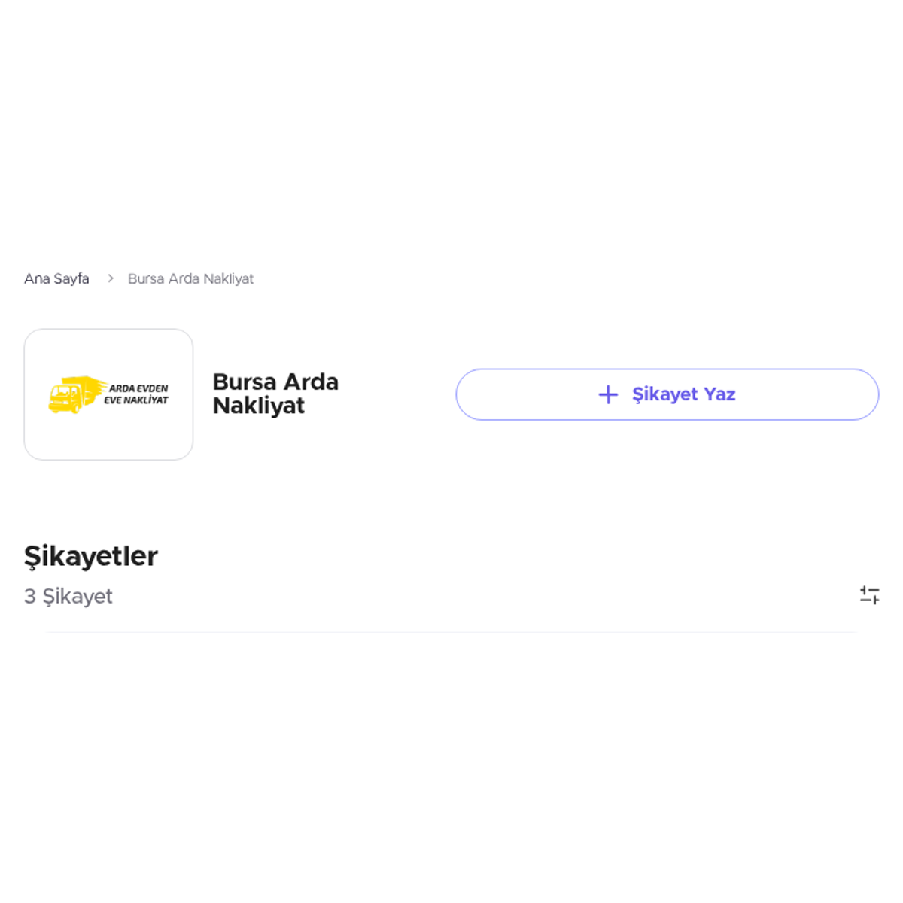Click the divider line below 3 Şikayet
The width and height of the screenshot is (903, 903).
(451, 632)
